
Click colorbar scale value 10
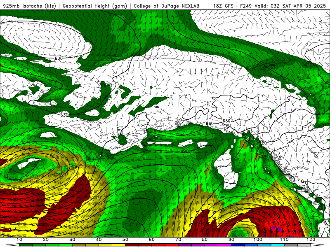click(x=19, y=240)
